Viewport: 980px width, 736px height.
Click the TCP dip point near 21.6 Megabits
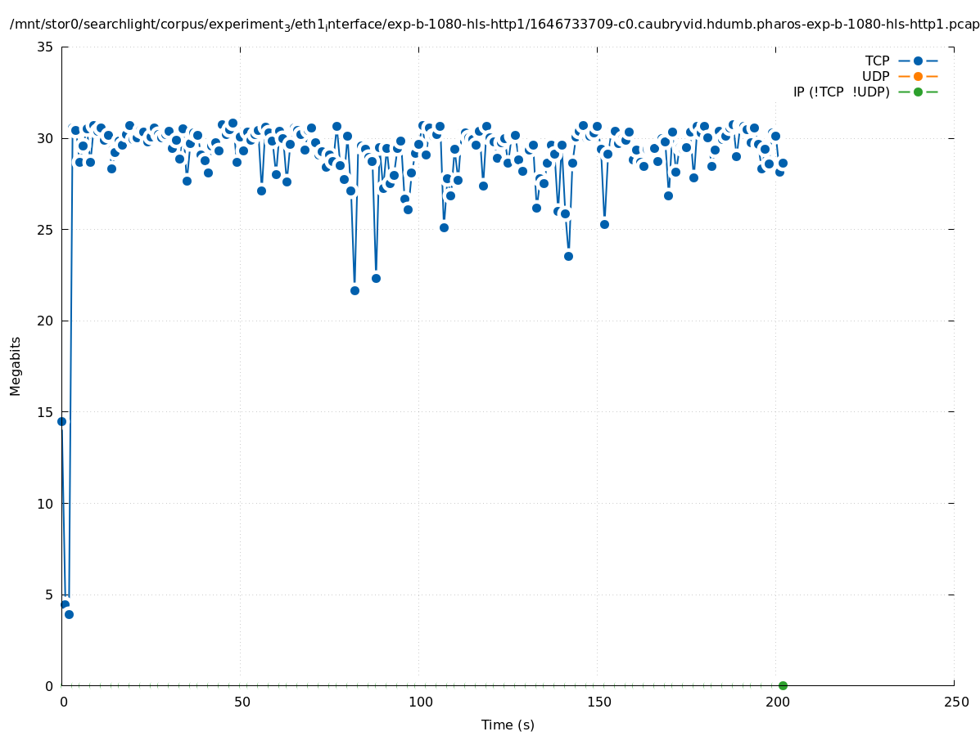[x=355, y=290]
